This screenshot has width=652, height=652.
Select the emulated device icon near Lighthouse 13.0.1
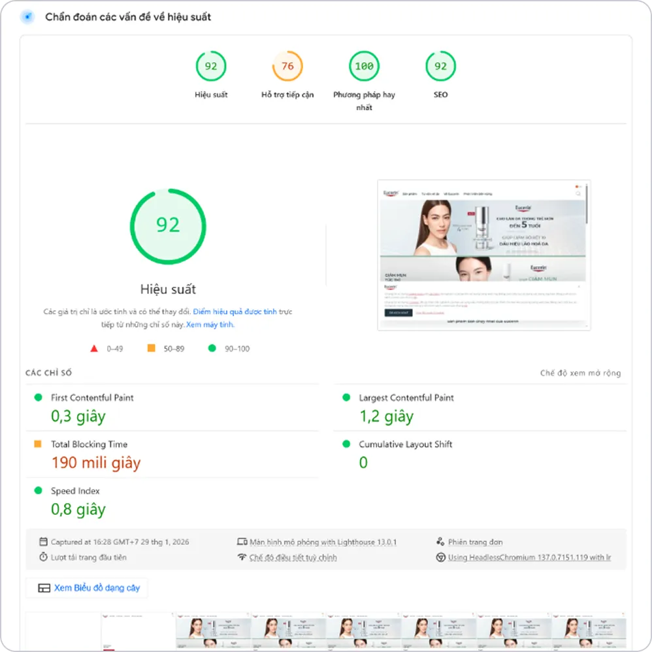tap(243, 542)
